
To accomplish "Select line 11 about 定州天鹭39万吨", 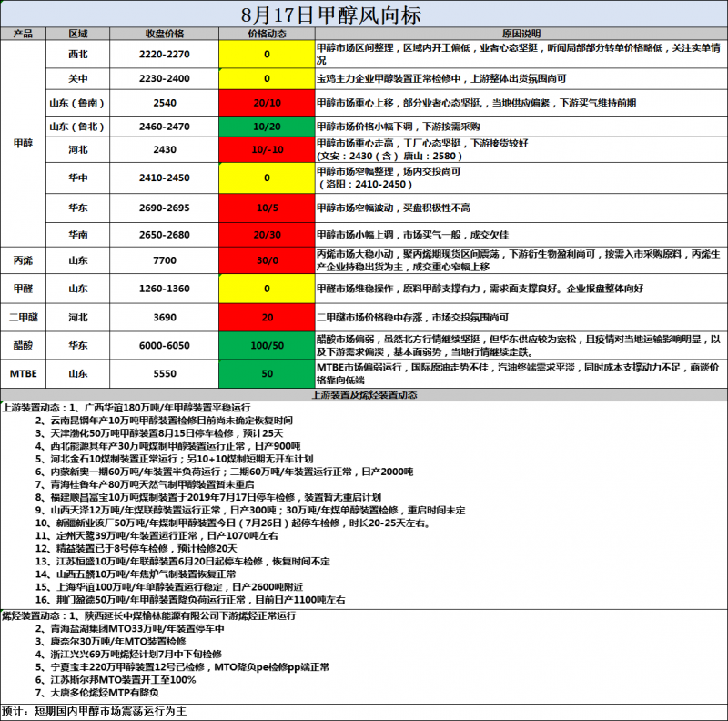I will pos(157,535).
